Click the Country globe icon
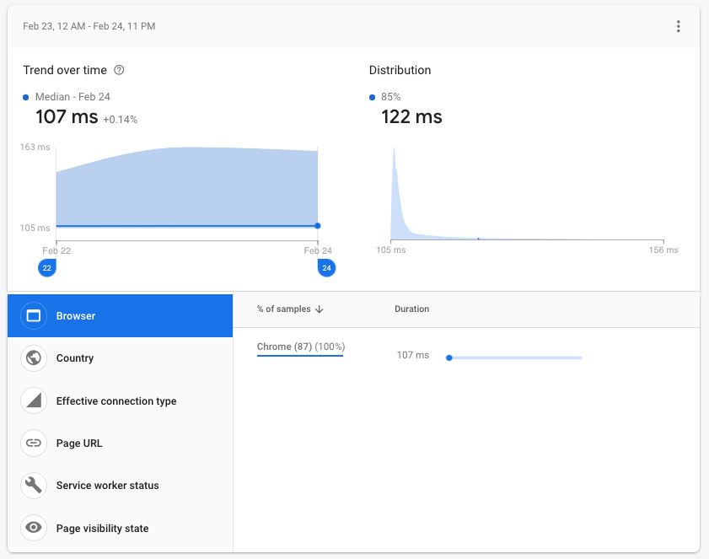 pyautogui.click(x=35, y=357)
